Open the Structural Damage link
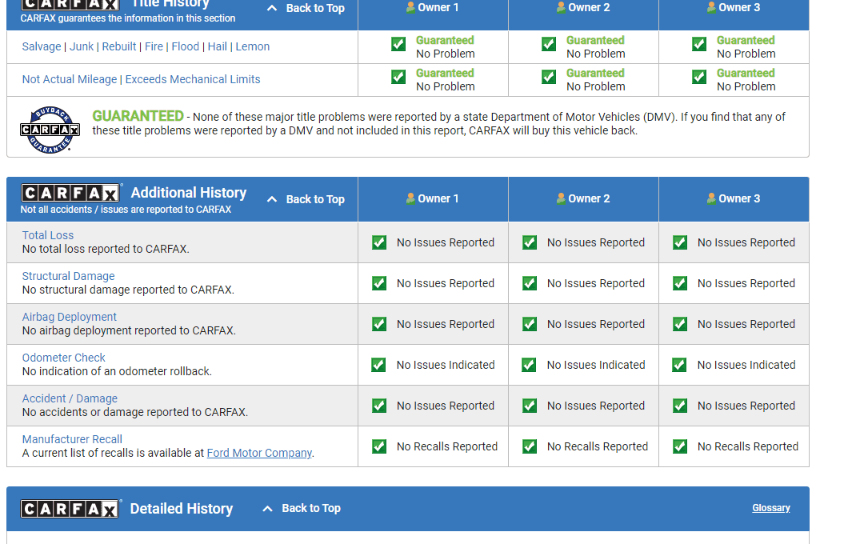852x544 pixels. 69,276
